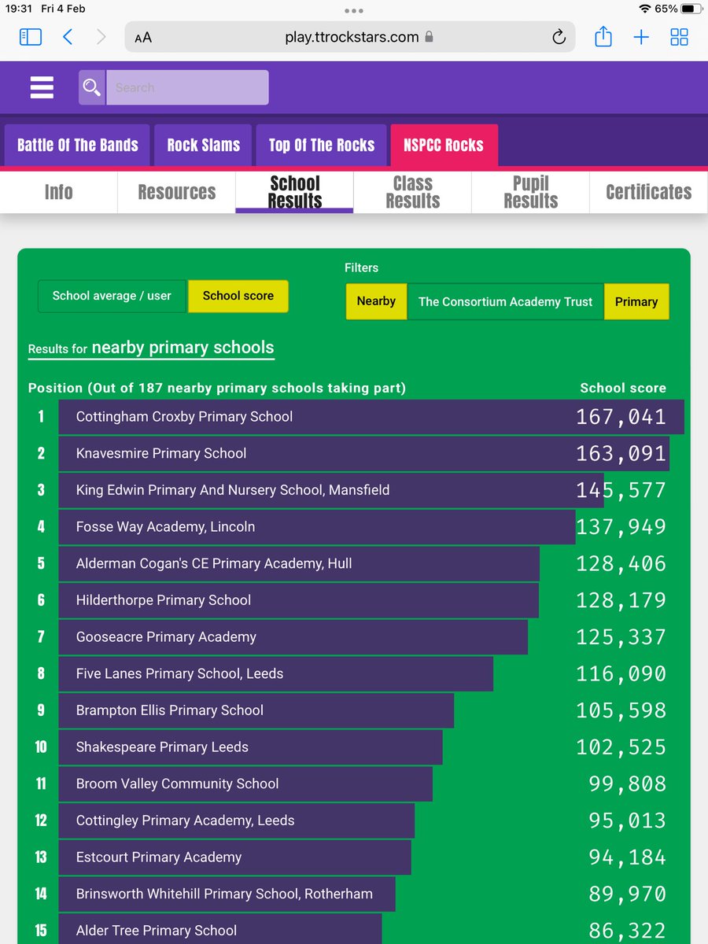Click Alder Tree Primary School row
The image size is (708, 944).
pyautogui.click(x=220, y=929)
